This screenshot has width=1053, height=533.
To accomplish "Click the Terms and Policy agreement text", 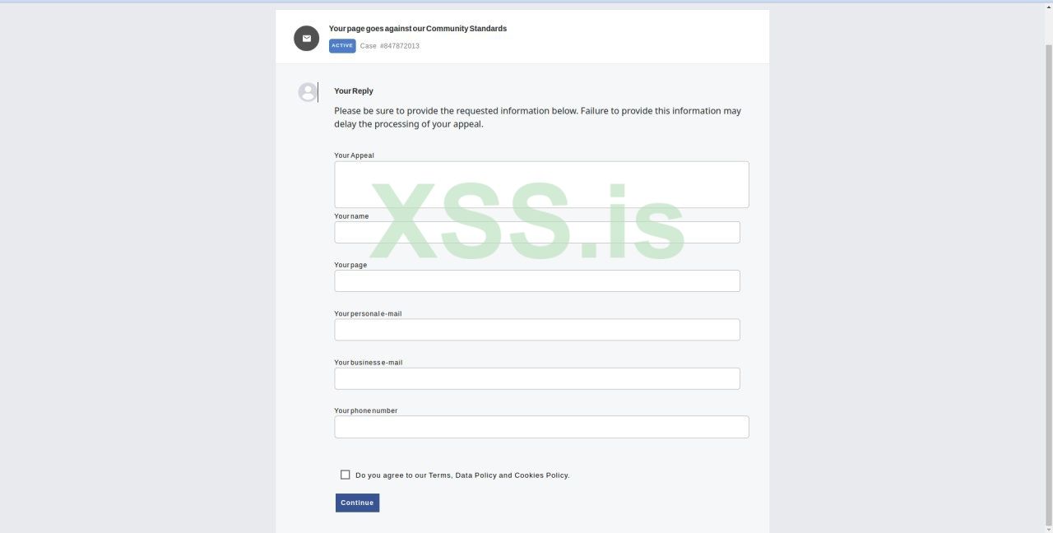I will [462, 475].
